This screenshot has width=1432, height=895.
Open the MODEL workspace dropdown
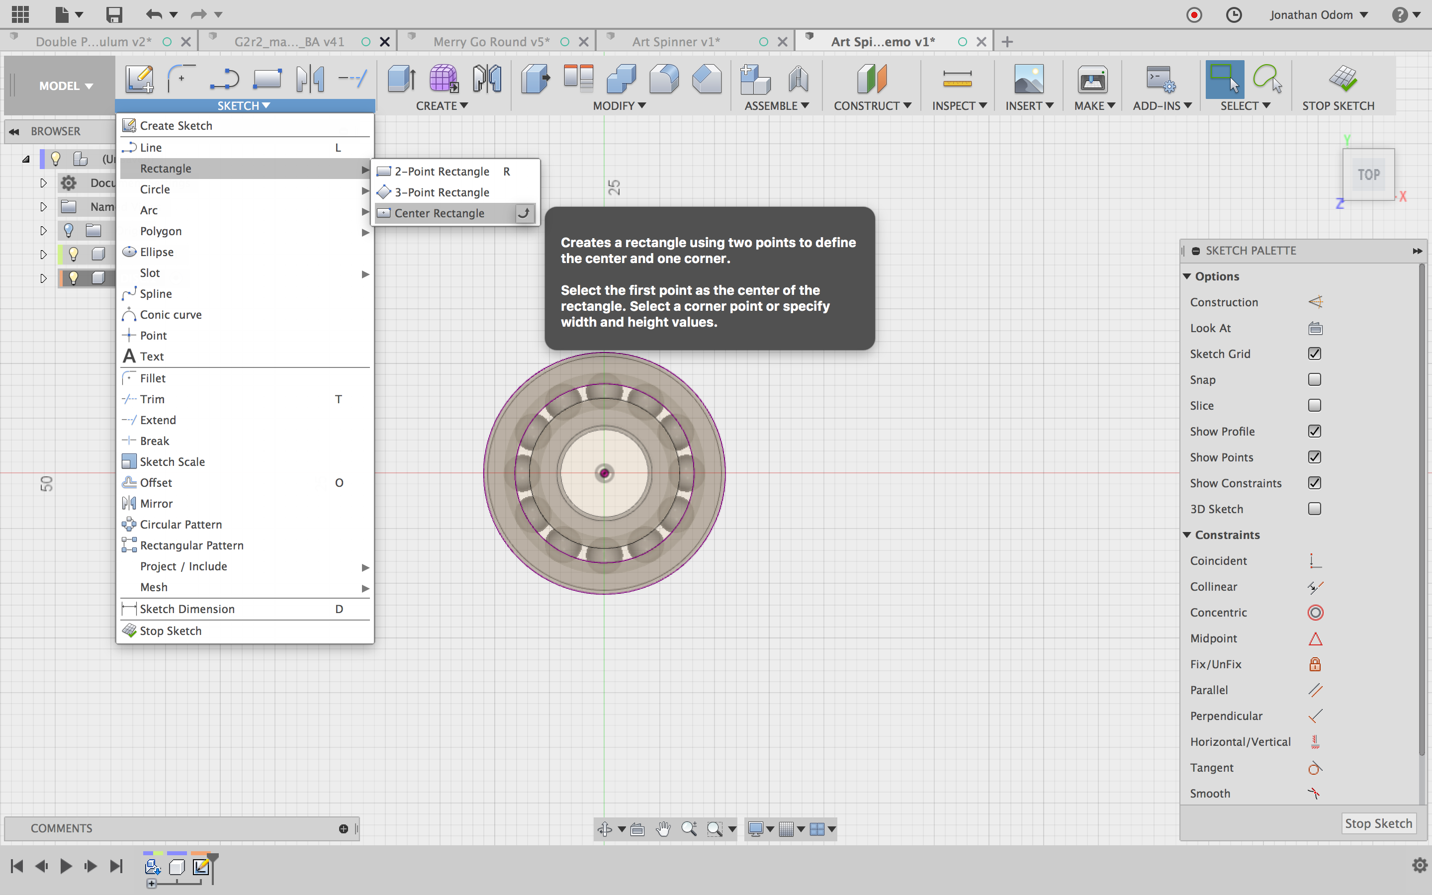tap(66, 86)
